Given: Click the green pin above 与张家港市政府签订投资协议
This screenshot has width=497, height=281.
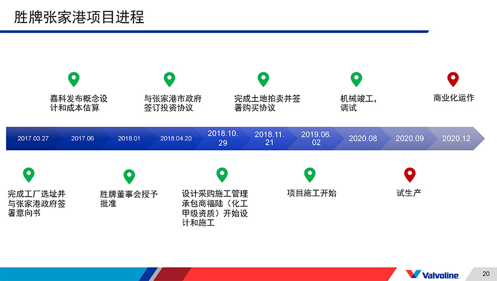Looking at the screenshot, I should click(170, 79).
